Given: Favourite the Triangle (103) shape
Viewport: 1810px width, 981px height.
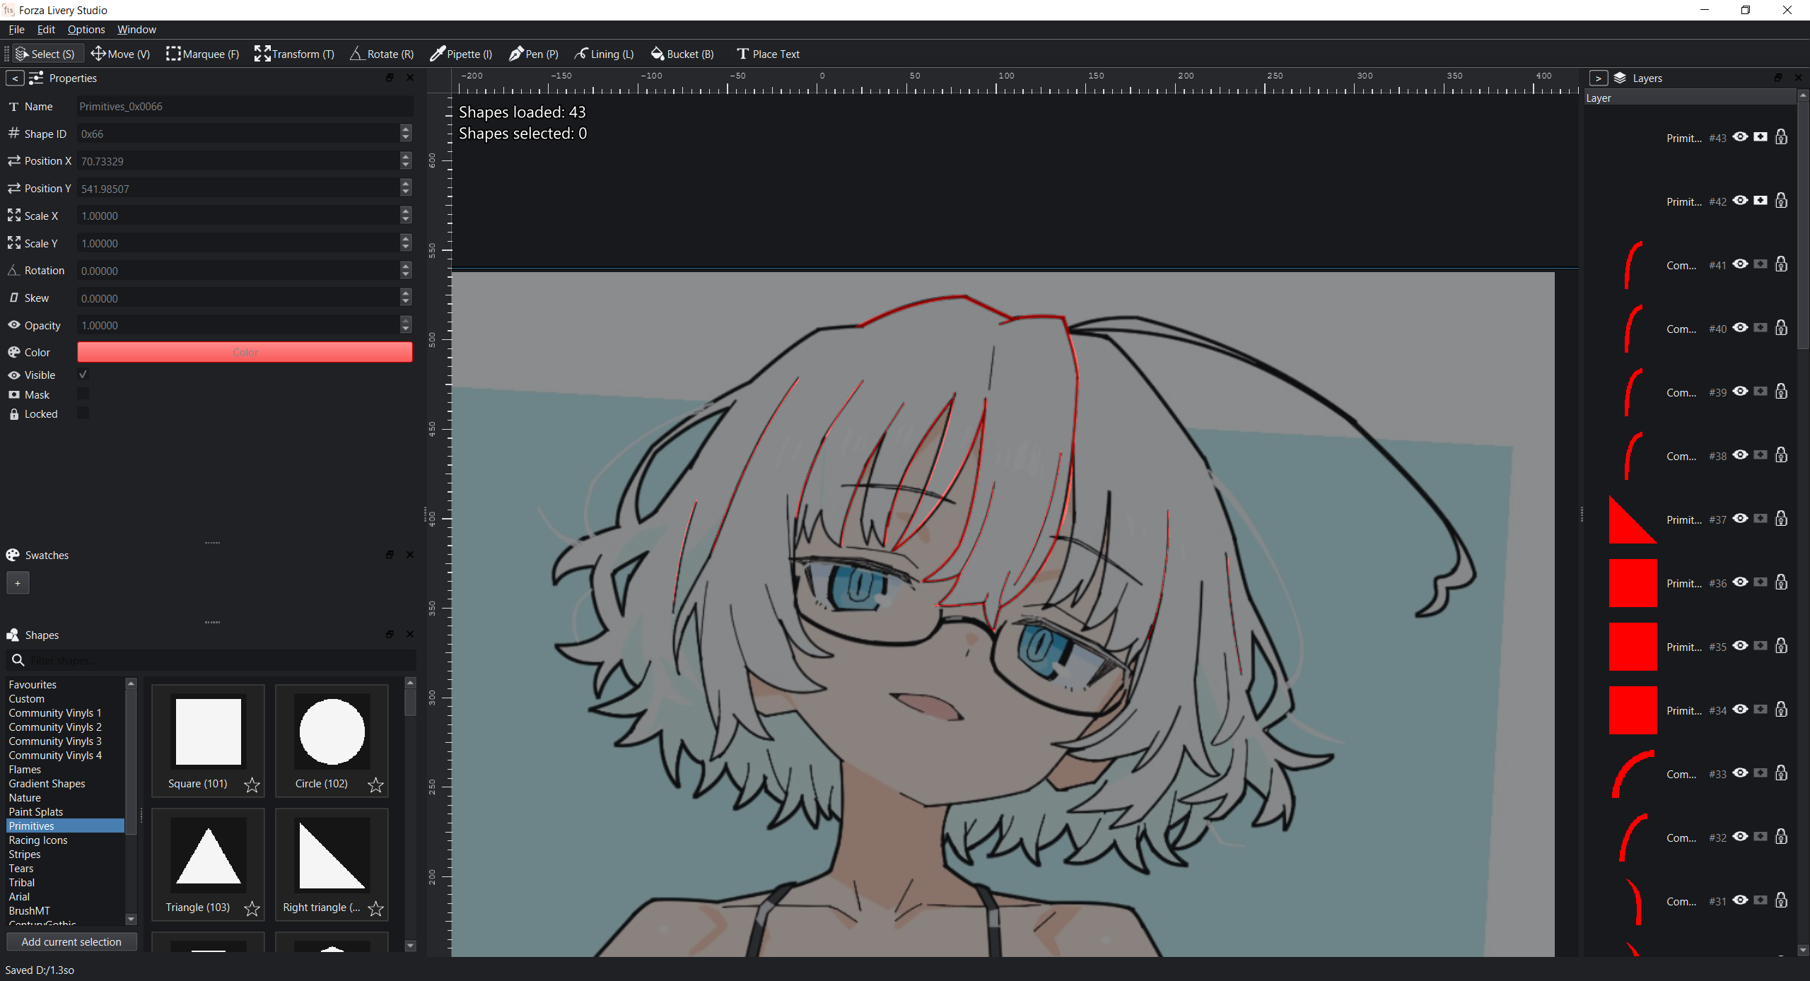Looking at the screenshot, I should click(x=252, y=908).
